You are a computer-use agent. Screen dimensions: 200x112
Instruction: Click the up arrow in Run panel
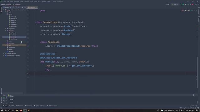[7, 98]
